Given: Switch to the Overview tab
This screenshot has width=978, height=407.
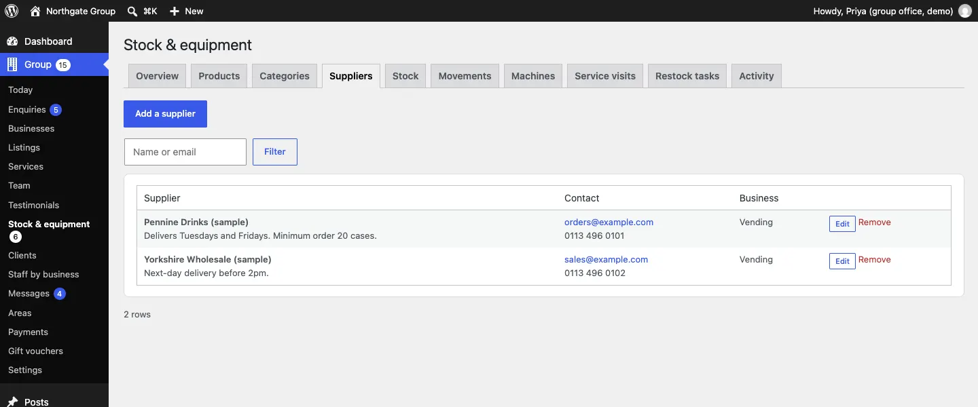Looking at the screenshot, I should pyautogui.click(x=158, y=76).
